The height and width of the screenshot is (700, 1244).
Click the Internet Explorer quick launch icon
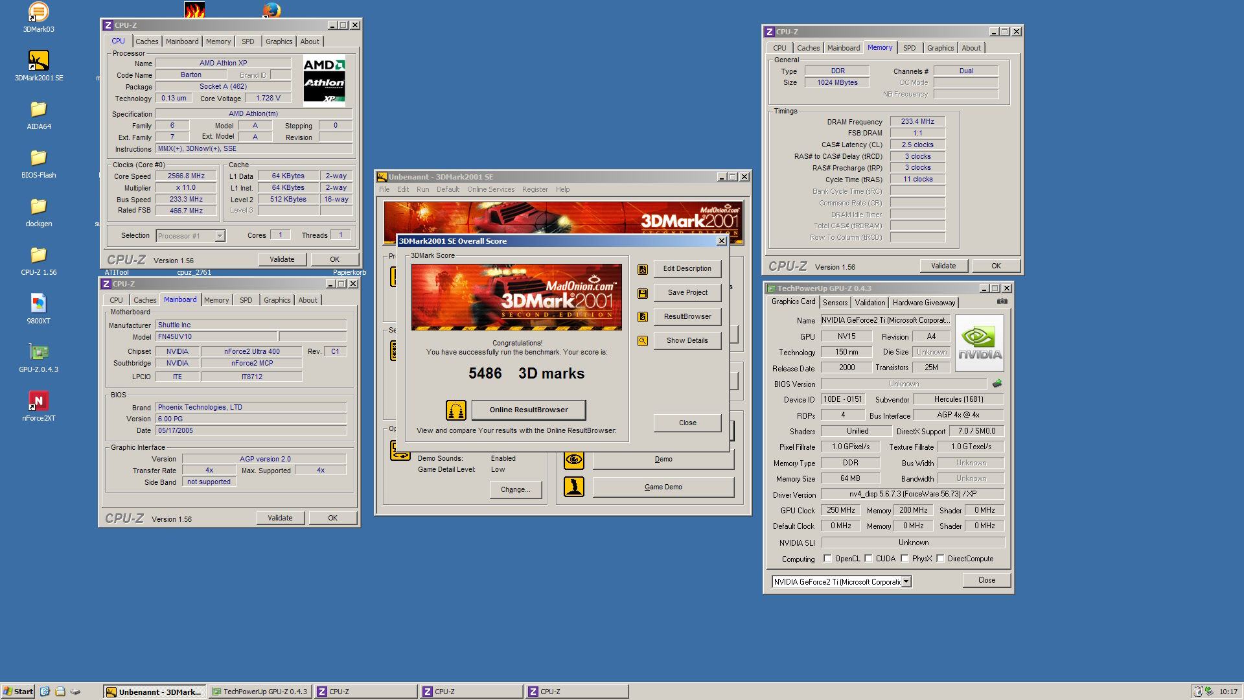click(x=45, y=692)
